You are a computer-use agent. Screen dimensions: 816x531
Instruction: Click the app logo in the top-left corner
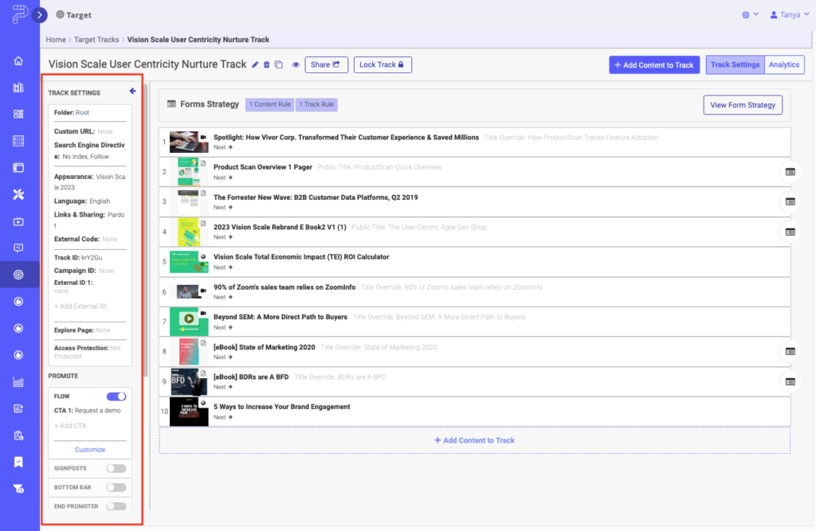click(x=19, y=14)
